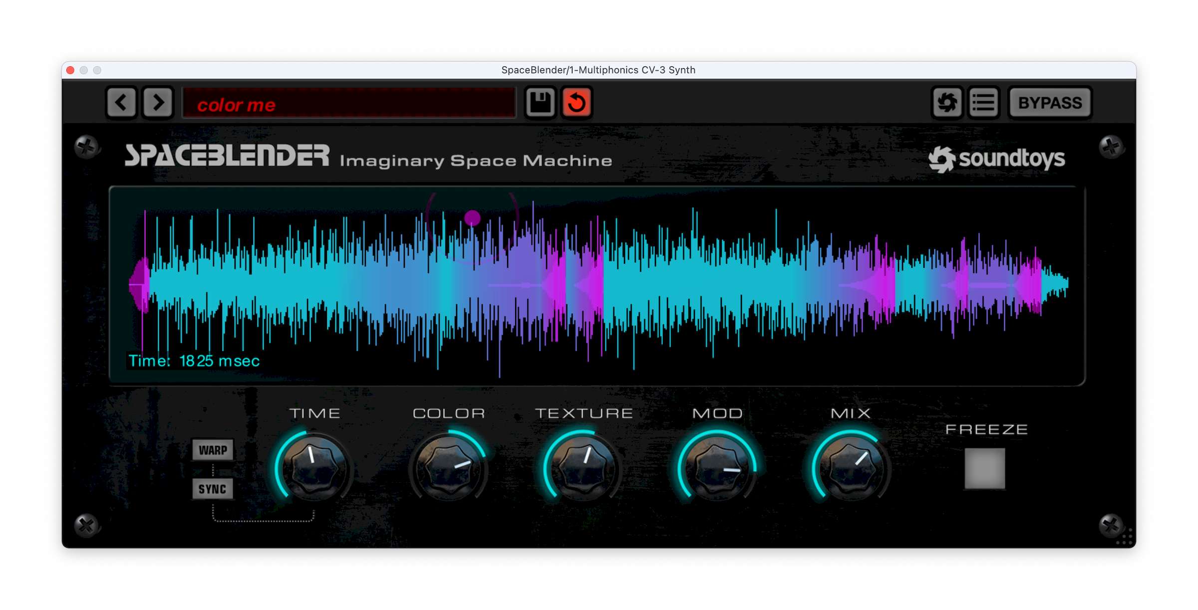This screenshot has height=610, width=1198.
Task: Click the 'Time: 1825 msec' readout
Action: 194,361
